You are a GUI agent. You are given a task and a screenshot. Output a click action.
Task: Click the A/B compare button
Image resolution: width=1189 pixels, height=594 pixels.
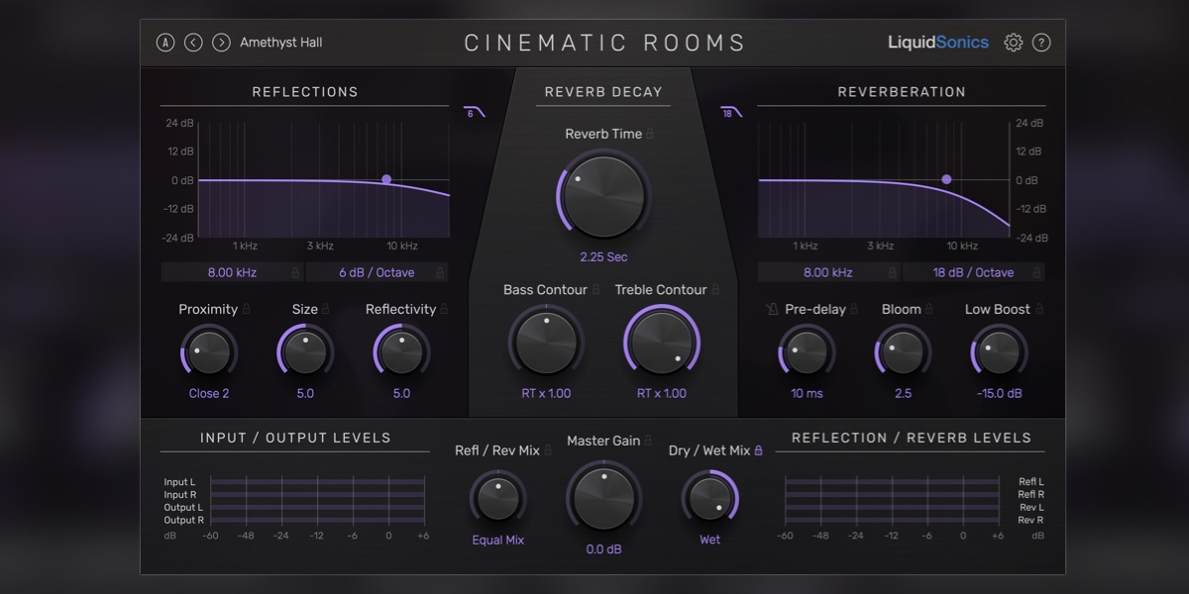tap(164, 43)
